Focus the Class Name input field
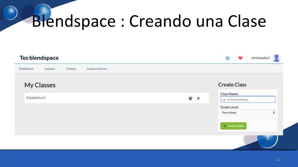This screenshot has width=298, height=167. point(248,99)
